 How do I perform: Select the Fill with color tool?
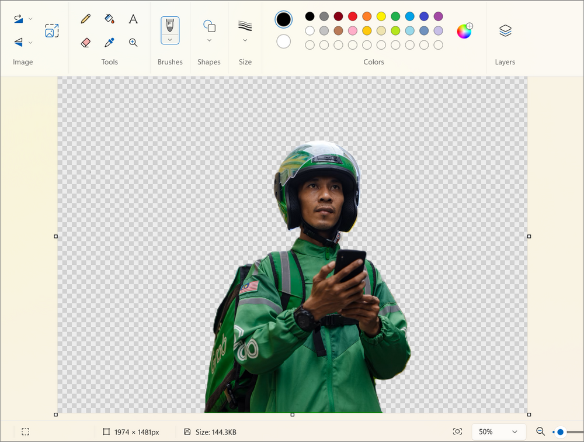click(x=109, y=19)
